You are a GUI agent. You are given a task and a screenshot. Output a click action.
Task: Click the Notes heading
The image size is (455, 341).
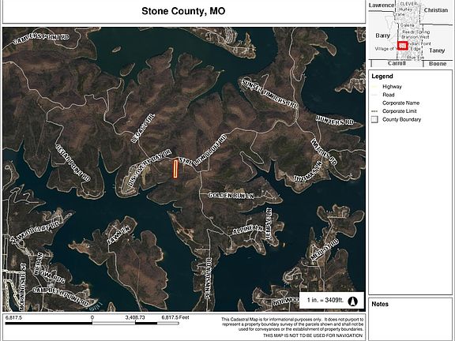click(x=380, y=304)
